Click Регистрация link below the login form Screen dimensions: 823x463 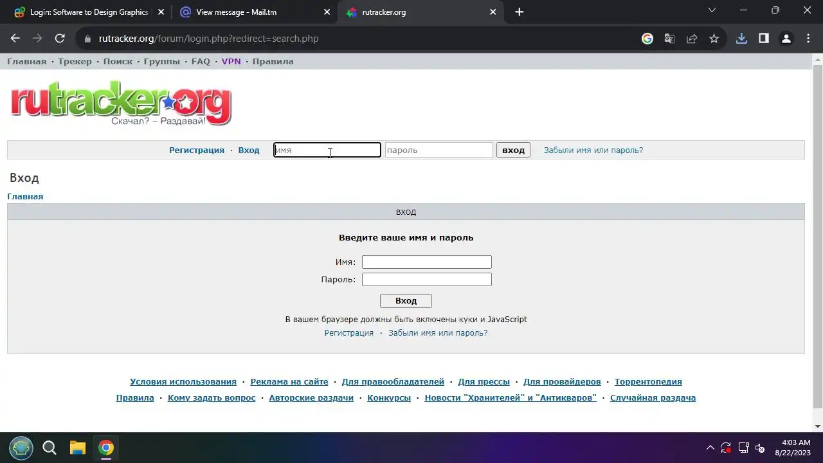349,333
